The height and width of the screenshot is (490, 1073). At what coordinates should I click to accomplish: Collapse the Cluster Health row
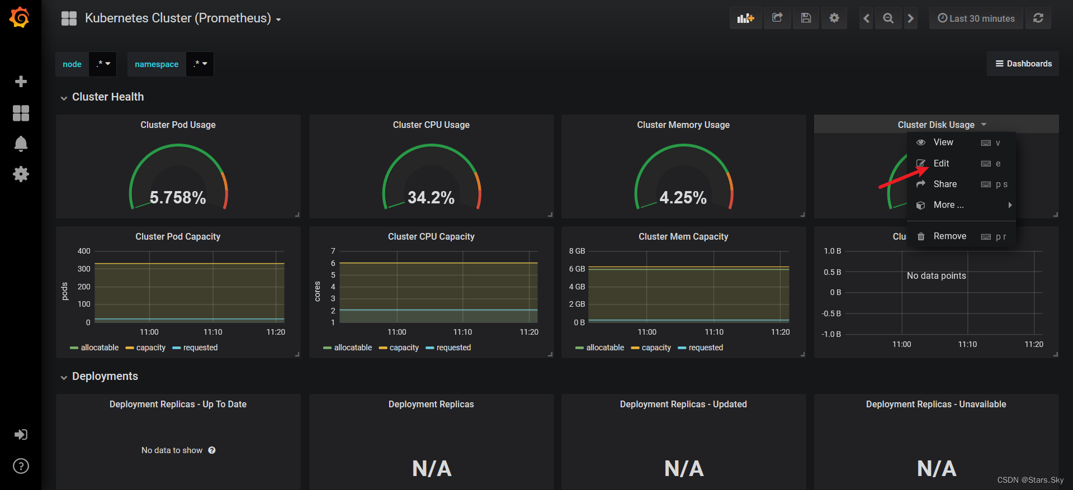pyautogui.click(x=102, y=97)
